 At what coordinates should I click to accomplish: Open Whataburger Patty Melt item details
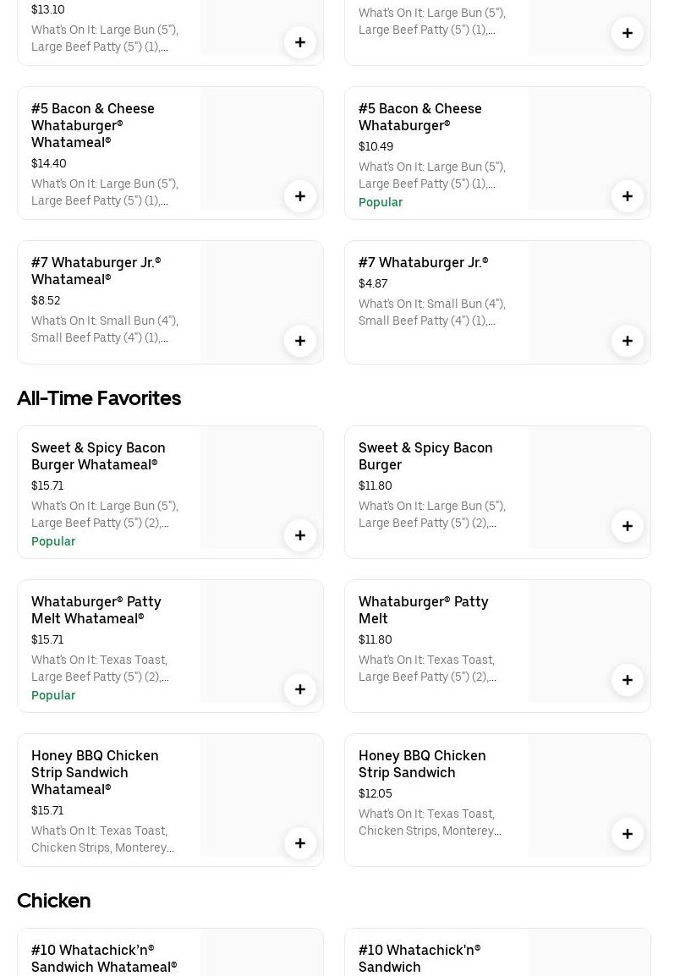(x=423, y=610)
